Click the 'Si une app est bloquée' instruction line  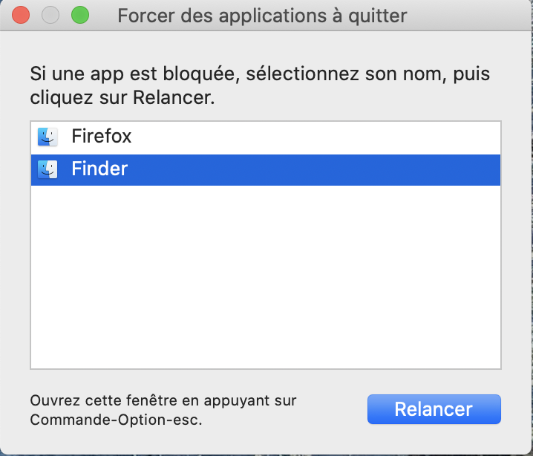[x=260, y=75]
